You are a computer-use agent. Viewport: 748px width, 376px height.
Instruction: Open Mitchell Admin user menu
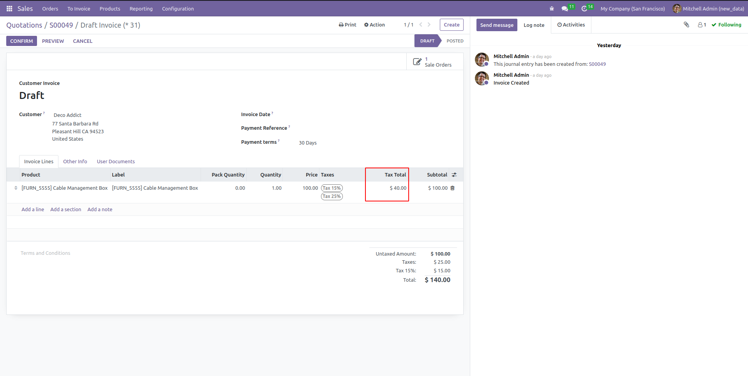(x=708, y=9)
